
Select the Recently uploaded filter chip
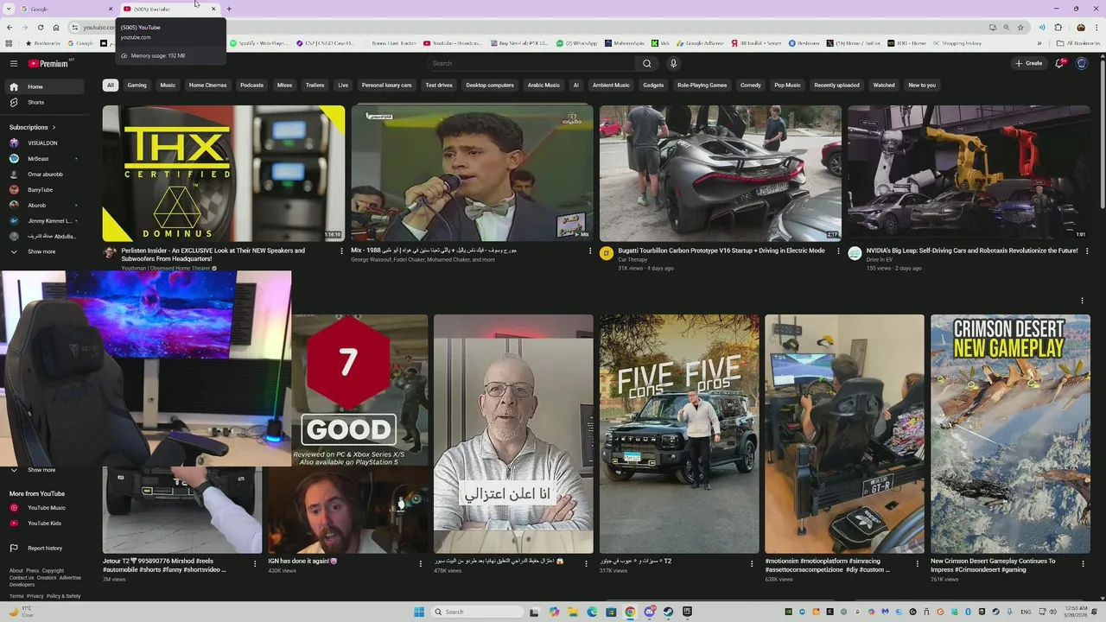[x=836, y=86]
